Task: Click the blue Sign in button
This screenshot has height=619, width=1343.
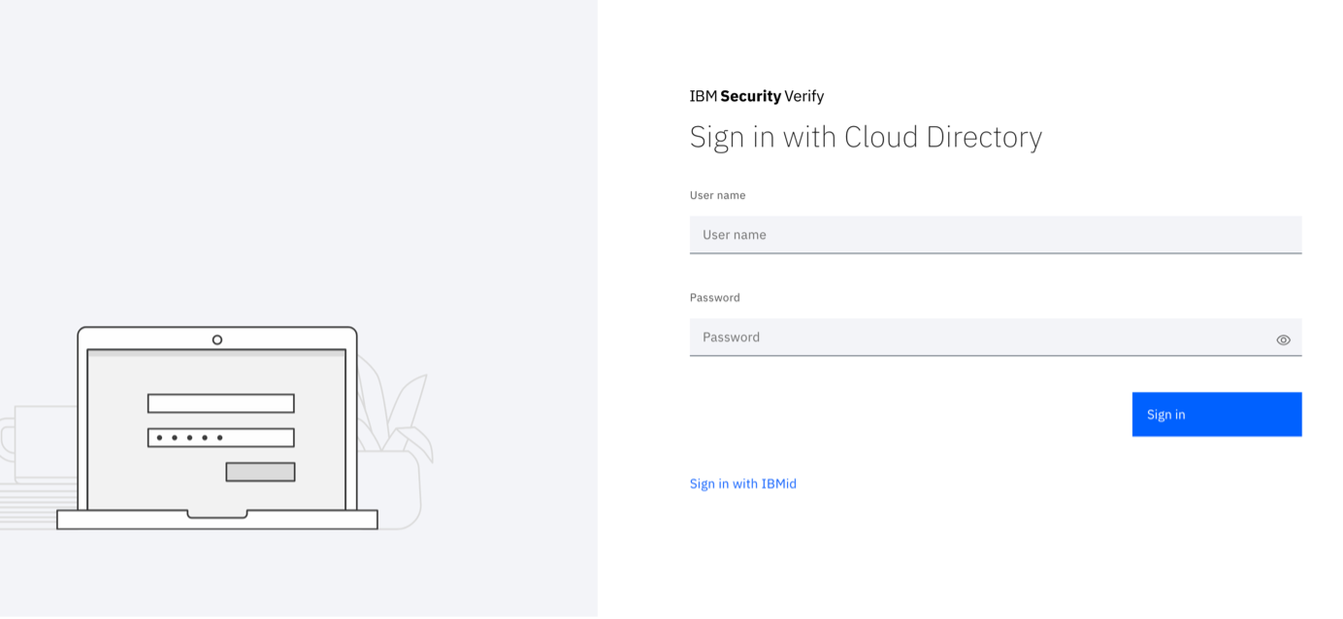Action: (x=1216, y=414)
